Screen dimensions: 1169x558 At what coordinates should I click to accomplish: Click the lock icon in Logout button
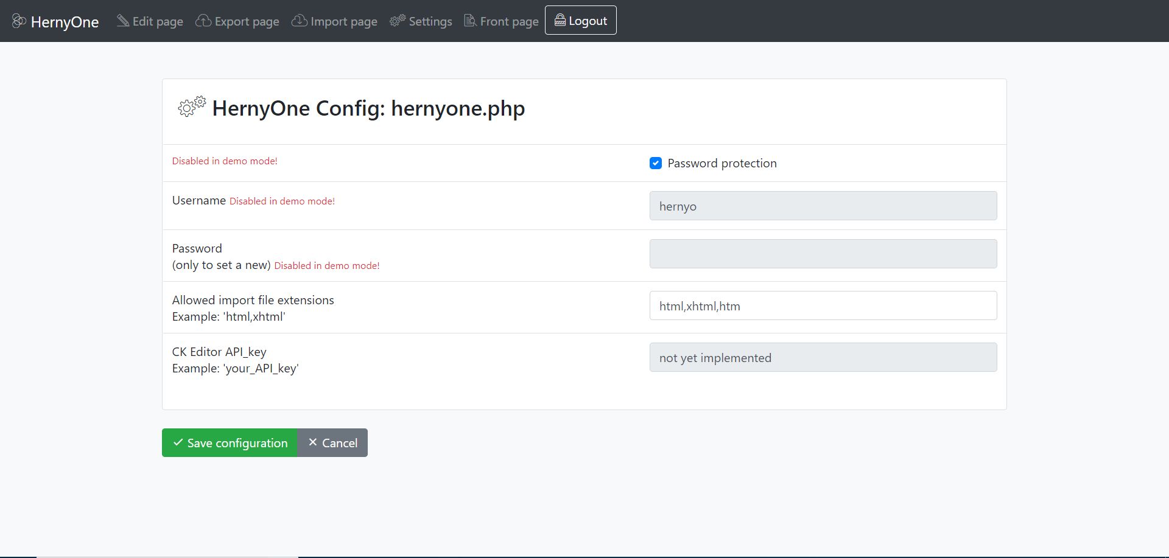(x=560, y=21)
